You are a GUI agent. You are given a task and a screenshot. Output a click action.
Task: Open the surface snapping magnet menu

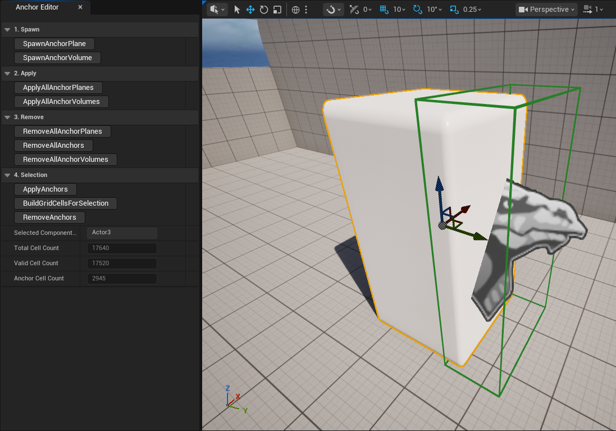(334, 10)
